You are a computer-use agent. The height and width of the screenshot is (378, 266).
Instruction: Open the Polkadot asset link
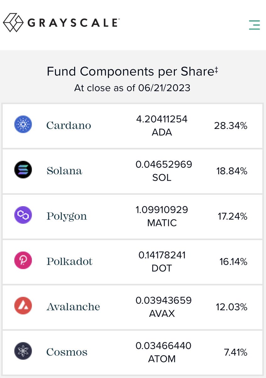pos(69,261)
